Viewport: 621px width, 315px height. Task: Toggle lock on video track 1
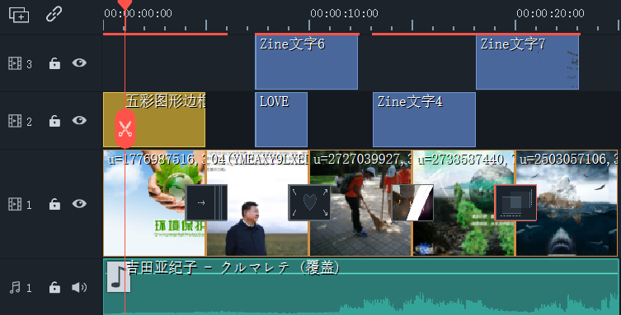click(54, 204)
